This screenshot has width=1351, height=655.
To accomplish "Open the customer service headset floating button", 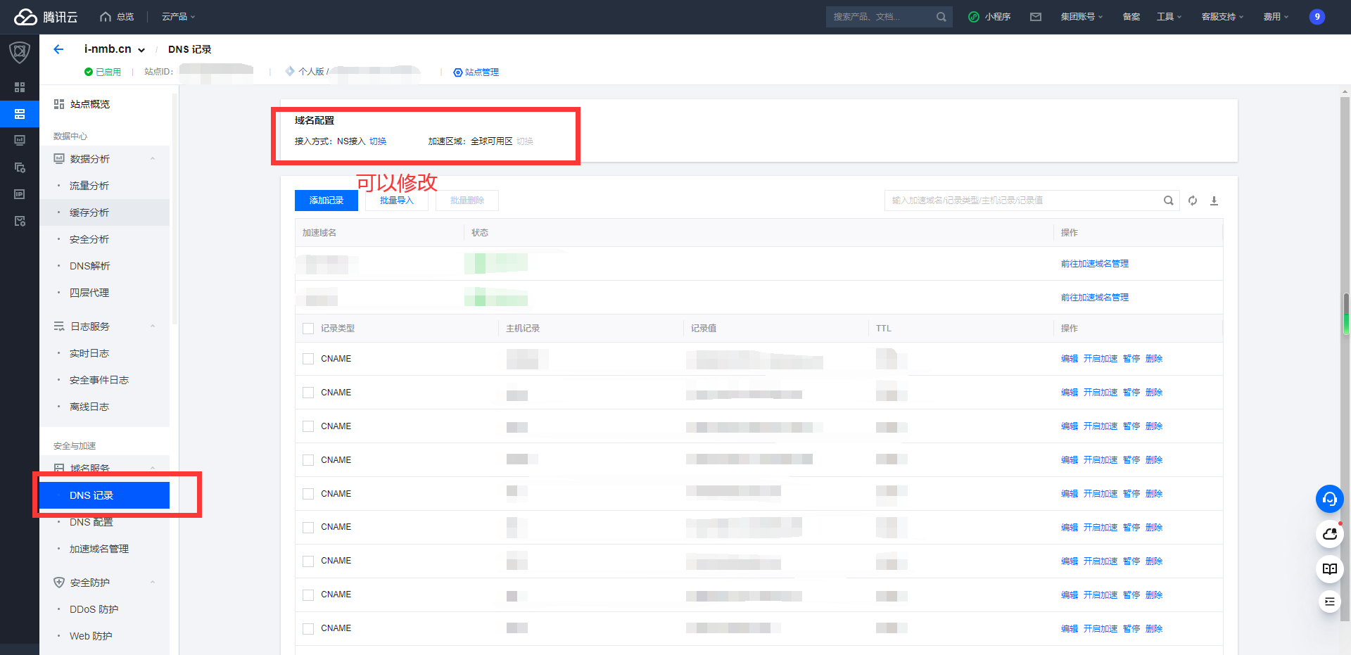I will [1329, 499].
